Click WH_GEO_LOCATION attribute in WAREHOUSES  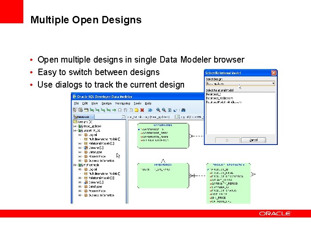(155, 140)
